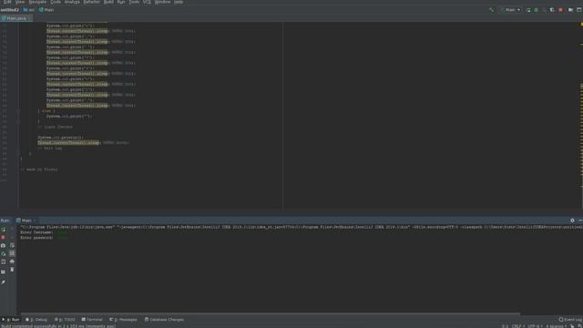The width and height of the screenshot is (583, 328).
Task: Click the Restore Layout icon in the Run panel
Action: pyautogui.click(x=4, y=253)
